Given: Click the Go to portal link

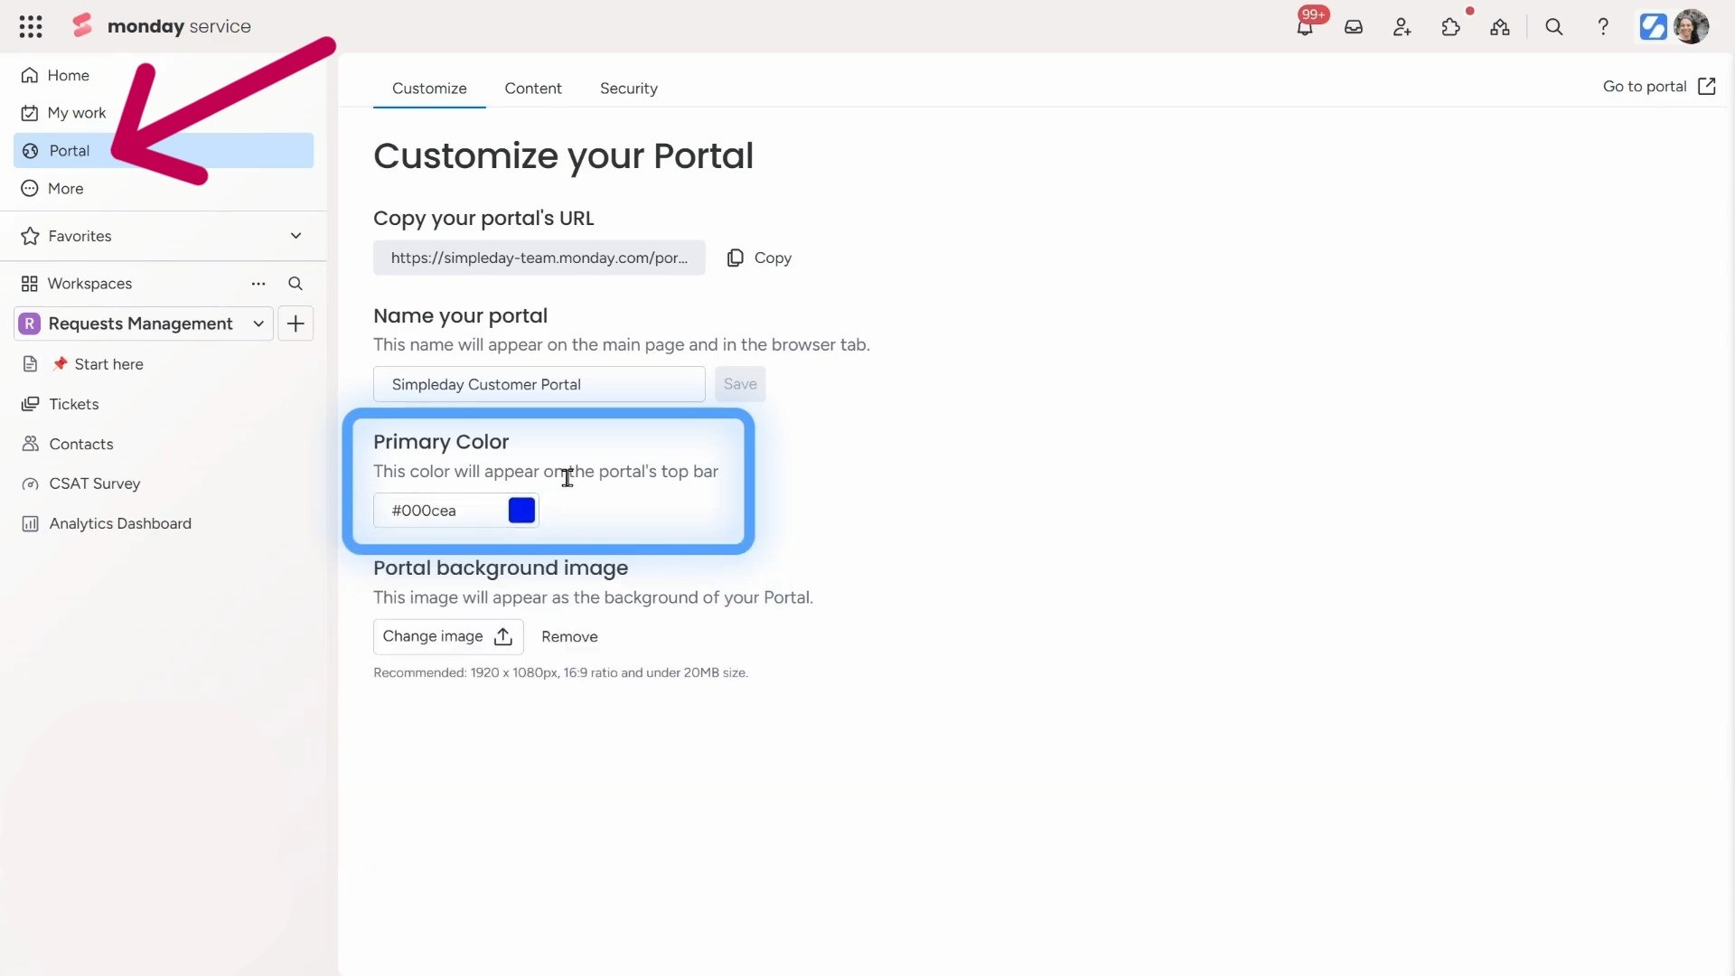Looking at the screenshot, I should coord(1645,87).
